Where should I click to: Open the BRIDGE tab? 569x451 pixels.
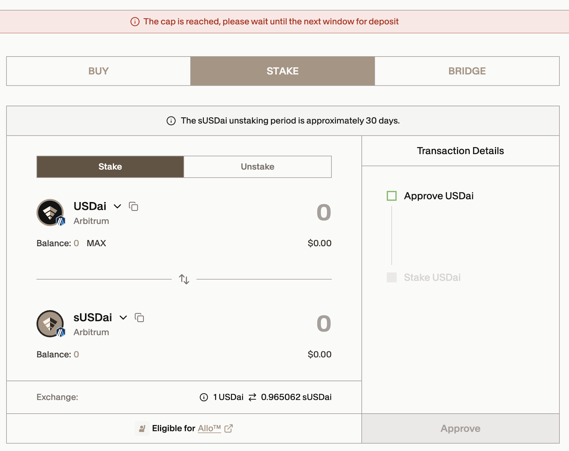coord(467,71)
